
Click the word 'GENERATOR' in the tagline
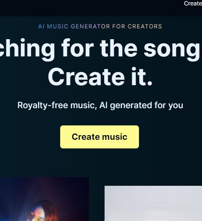pos(90,26)
